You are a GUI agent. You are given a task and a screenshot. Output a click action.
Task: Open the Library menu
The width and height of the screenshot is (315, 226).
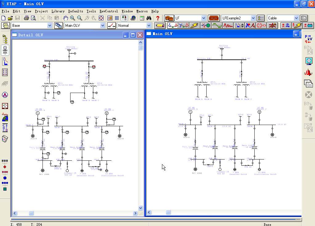pos(58,11)
